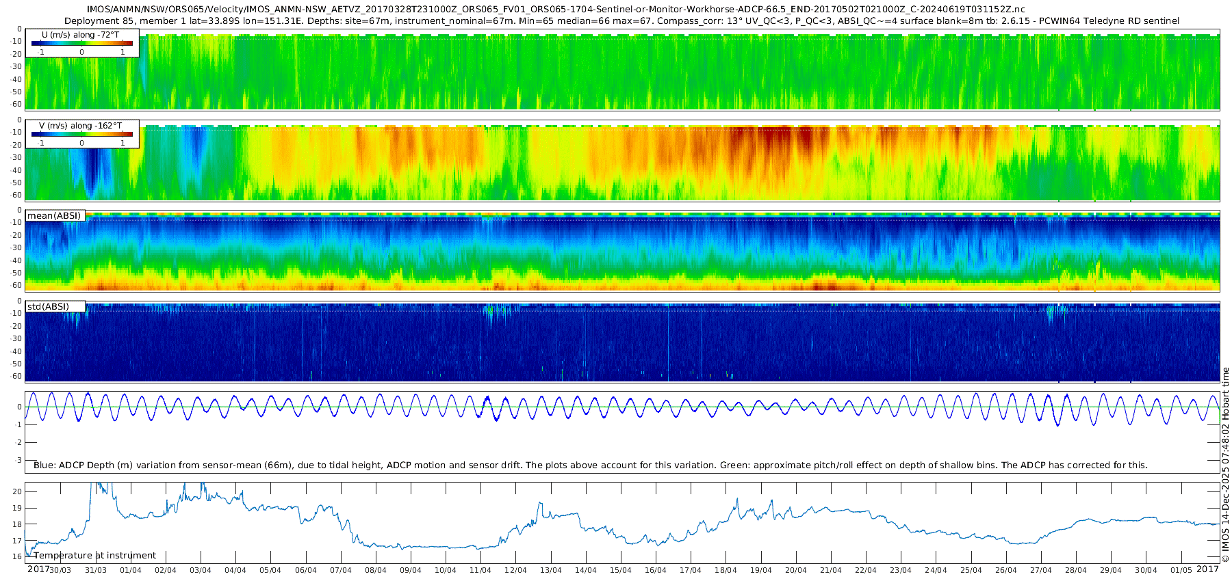The height and width of the screenshot is (581, 1232).
Task: Click the depth-variation axis -3 tick label
Action: 18,461
